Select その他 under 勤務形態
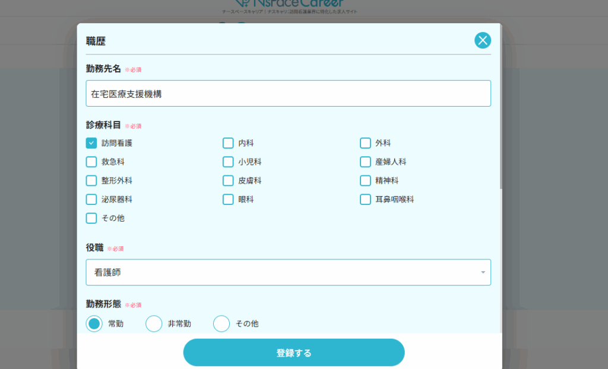 [x=221, y=323]
